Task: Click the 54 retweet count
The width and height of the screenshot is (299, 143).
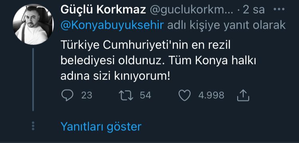Action: 146,95
